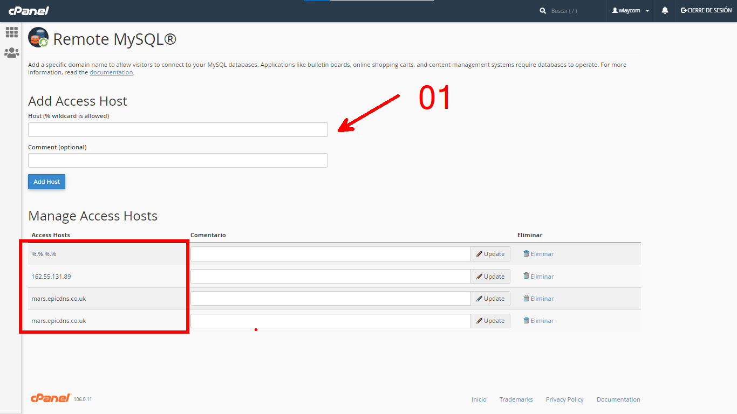Click the Add Host button
The height and width of the screenshot is (414, 737).
click(46, 182)
